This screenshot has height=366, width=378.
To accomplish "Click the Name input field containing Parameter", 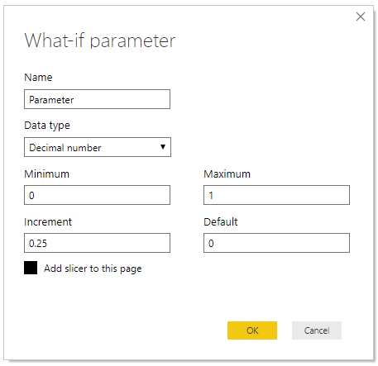I will tap(97, 99).
